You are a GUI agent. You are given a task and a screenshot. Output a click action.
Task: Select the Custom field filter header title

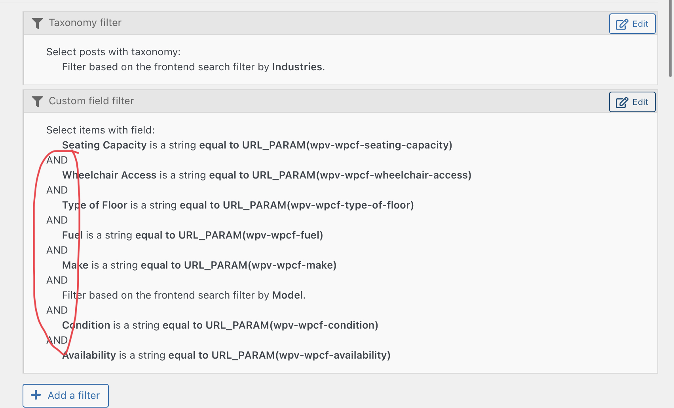pyautogui.click(x=91, y=101)
